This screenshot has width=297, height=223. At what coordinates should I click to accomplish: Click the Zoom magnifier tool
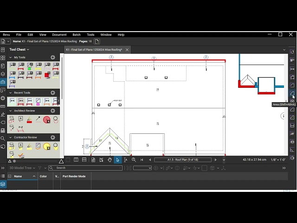pyautogui.click(x=134, y=160)
